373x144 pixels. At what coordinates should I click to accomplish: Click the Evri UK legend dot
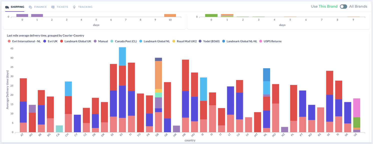click(x=45, y=41)
